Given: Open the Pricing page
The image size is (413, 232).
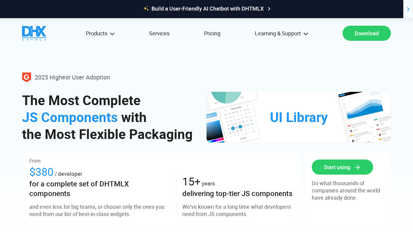Looking at the screenshot, I should [212, 34].
